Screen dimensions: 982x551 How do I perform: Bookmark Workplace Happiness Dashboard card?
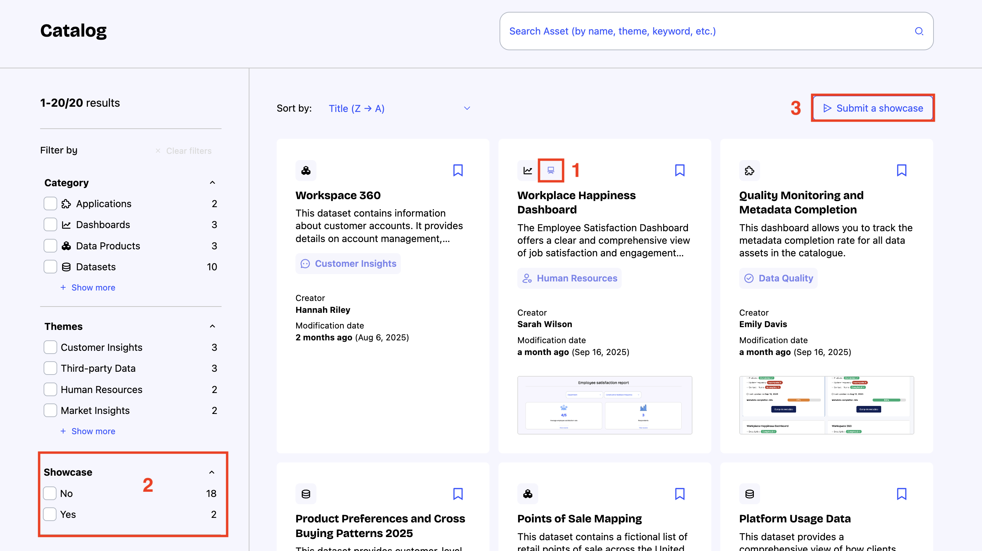(679, 170)
